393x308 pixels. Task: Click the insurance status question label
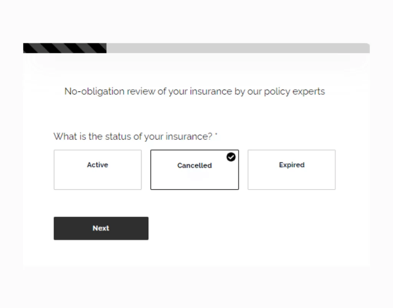133,137
